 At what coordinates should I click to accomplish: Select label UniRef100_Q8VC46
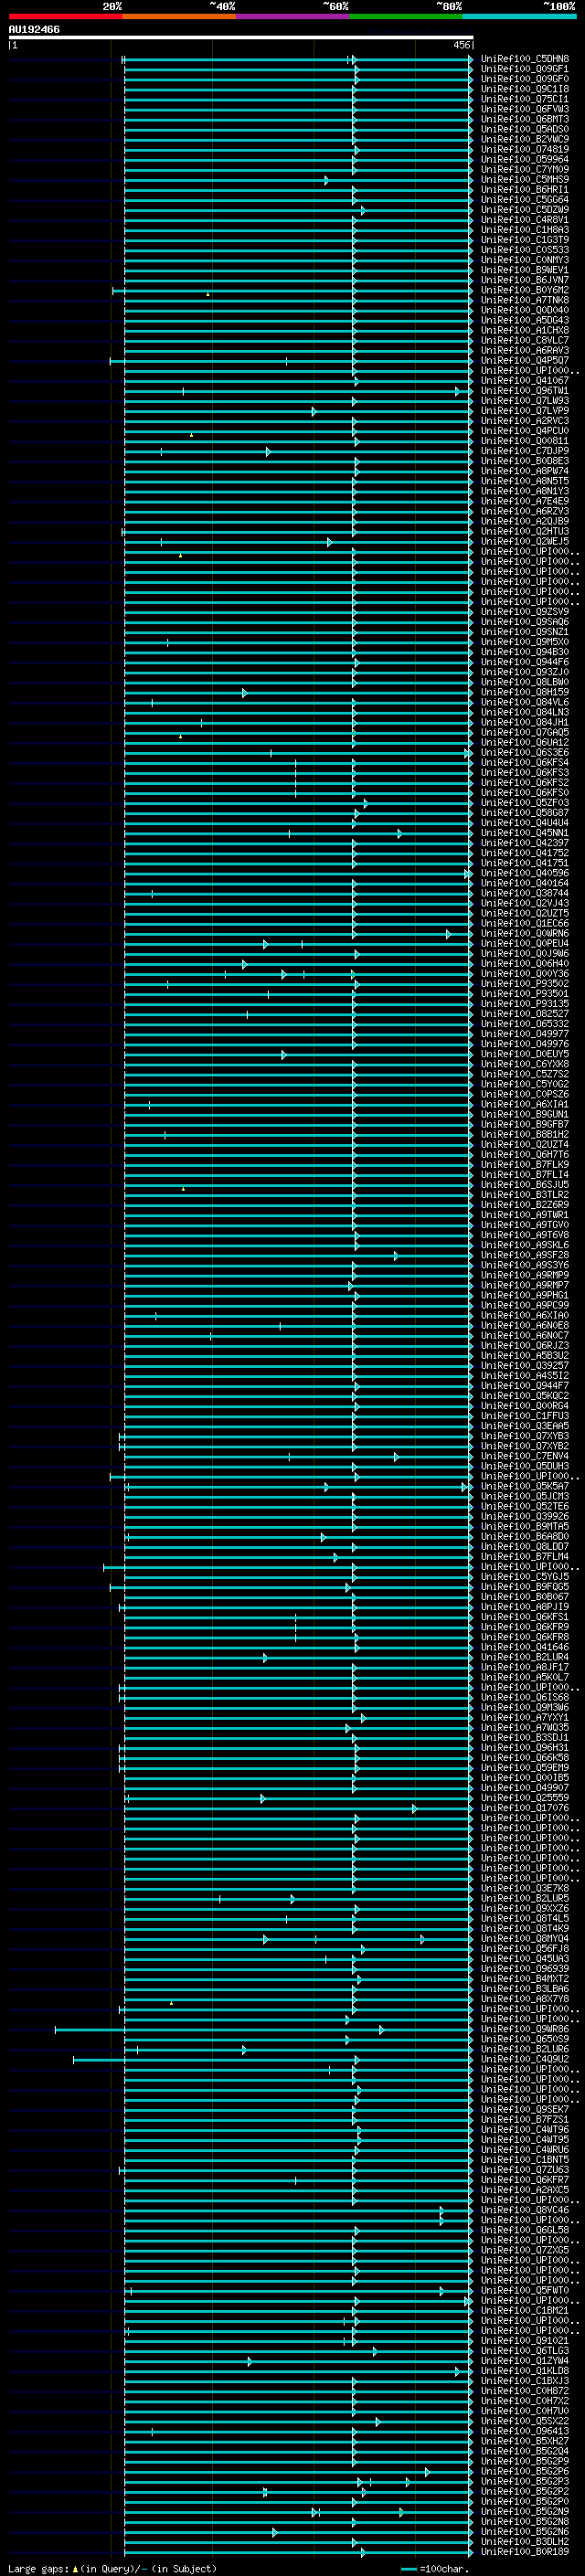pyautogui.click(x=525, y=2211)
